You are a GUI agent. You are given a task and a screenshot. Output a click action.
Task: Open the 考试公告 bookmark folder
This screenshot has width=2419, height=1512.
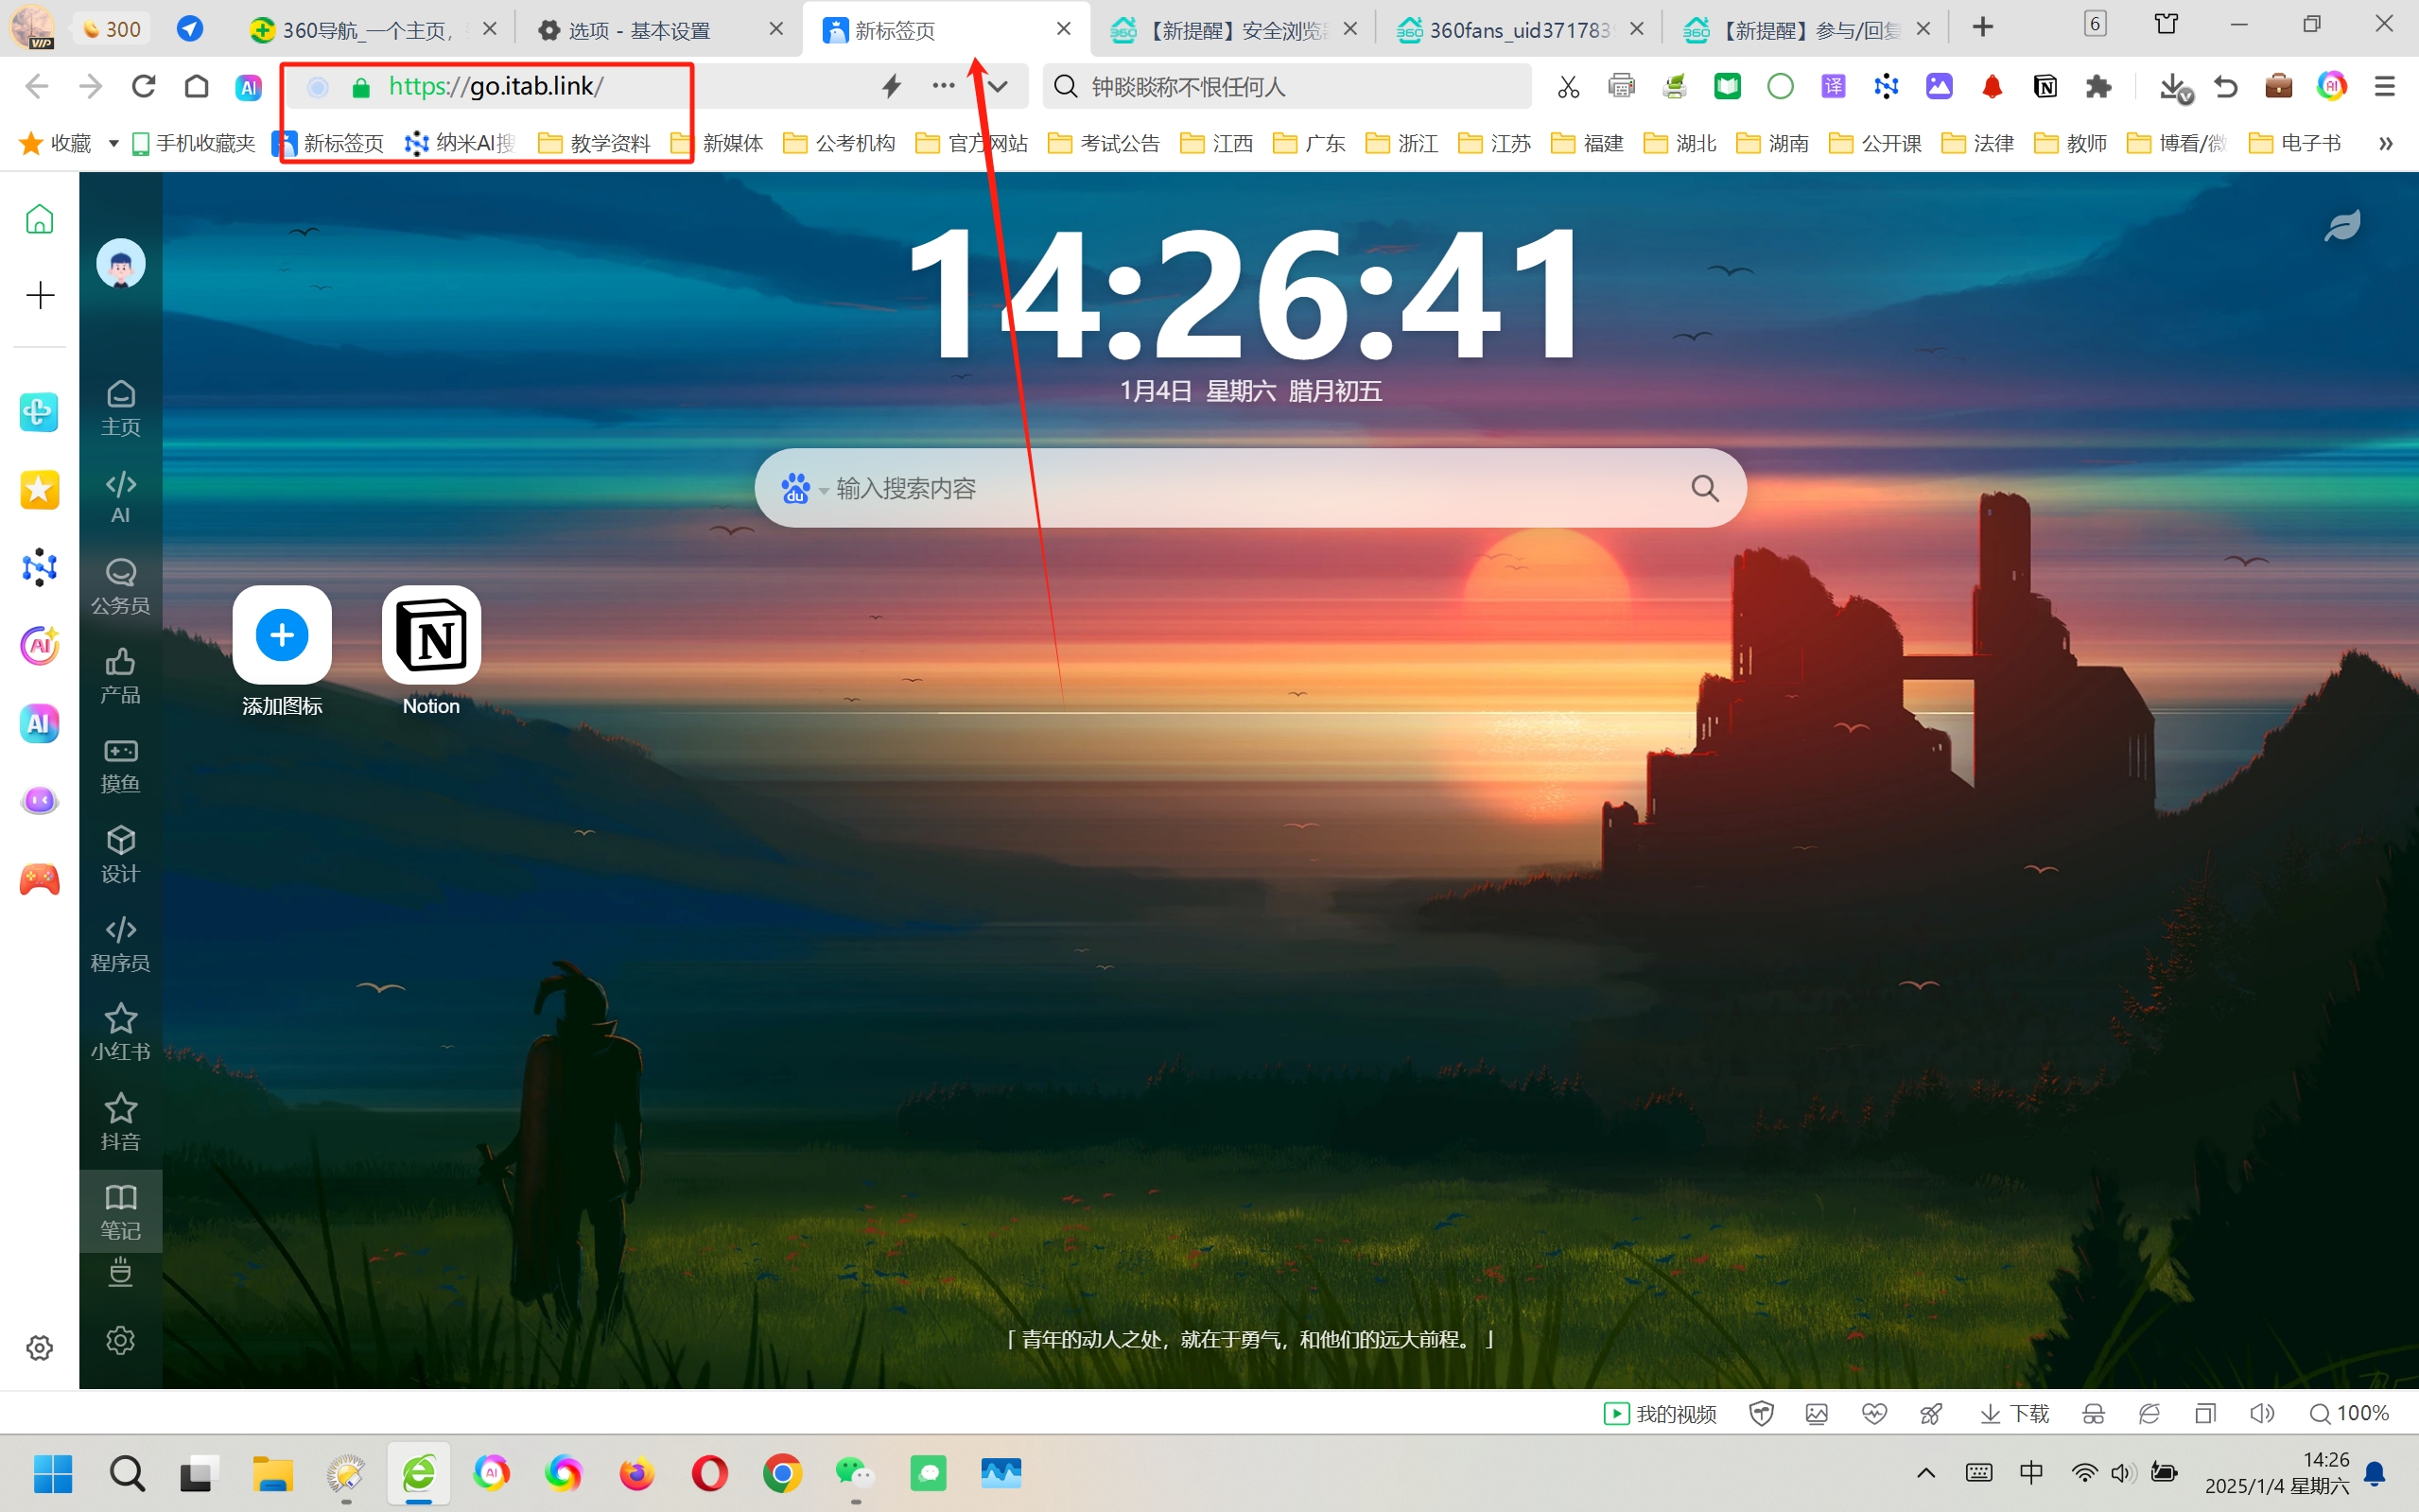1103,144
